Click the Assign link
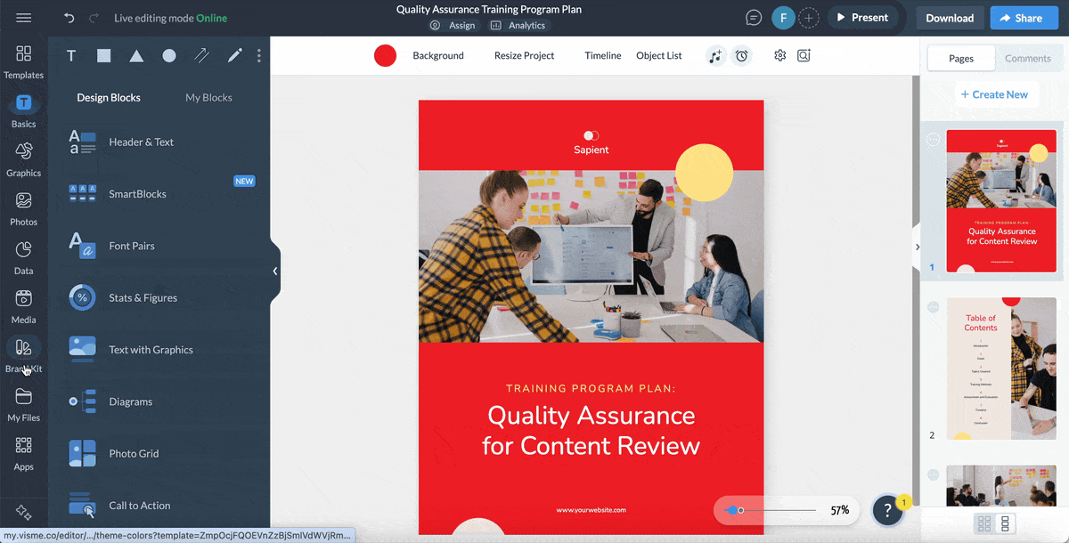This screenshot has width=1069, height=543. pyautogui.click(x=453, y=26)
